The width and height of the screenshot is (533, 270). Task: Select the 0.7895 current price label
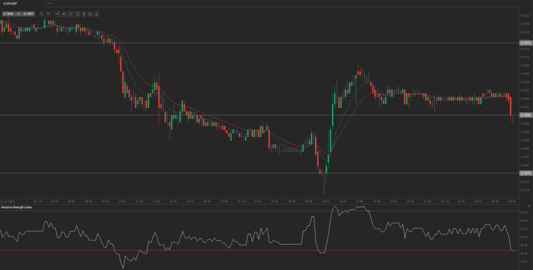pos(525,115)
